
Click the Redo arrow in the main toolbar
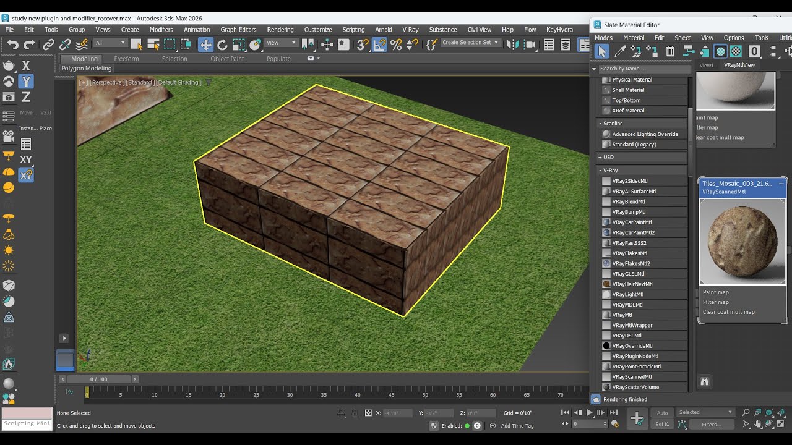point(29,44)
